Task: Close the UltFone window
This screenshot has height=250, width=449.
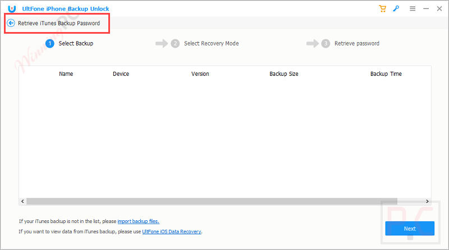Action: (439, 8)
